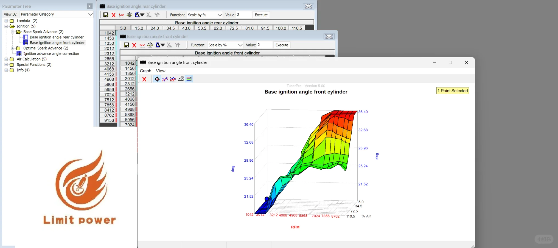Viewport: 558px width, 248px height.
Task: Expand the Air Calculation category
Action: click(6, 59)
